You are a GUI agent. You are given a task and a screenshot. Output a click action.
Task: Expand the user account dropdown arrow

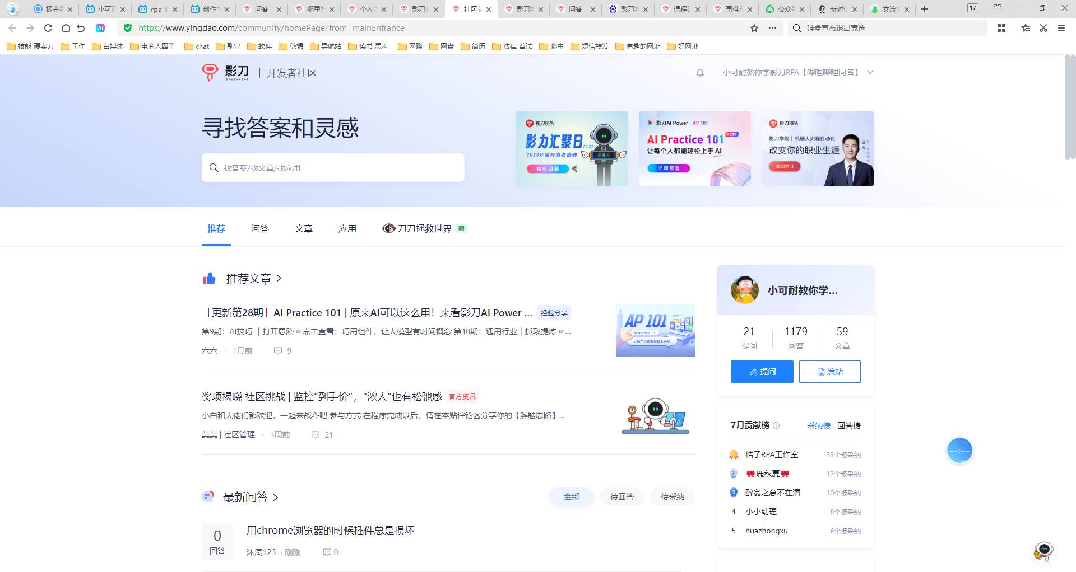click(x=870, y=72)
